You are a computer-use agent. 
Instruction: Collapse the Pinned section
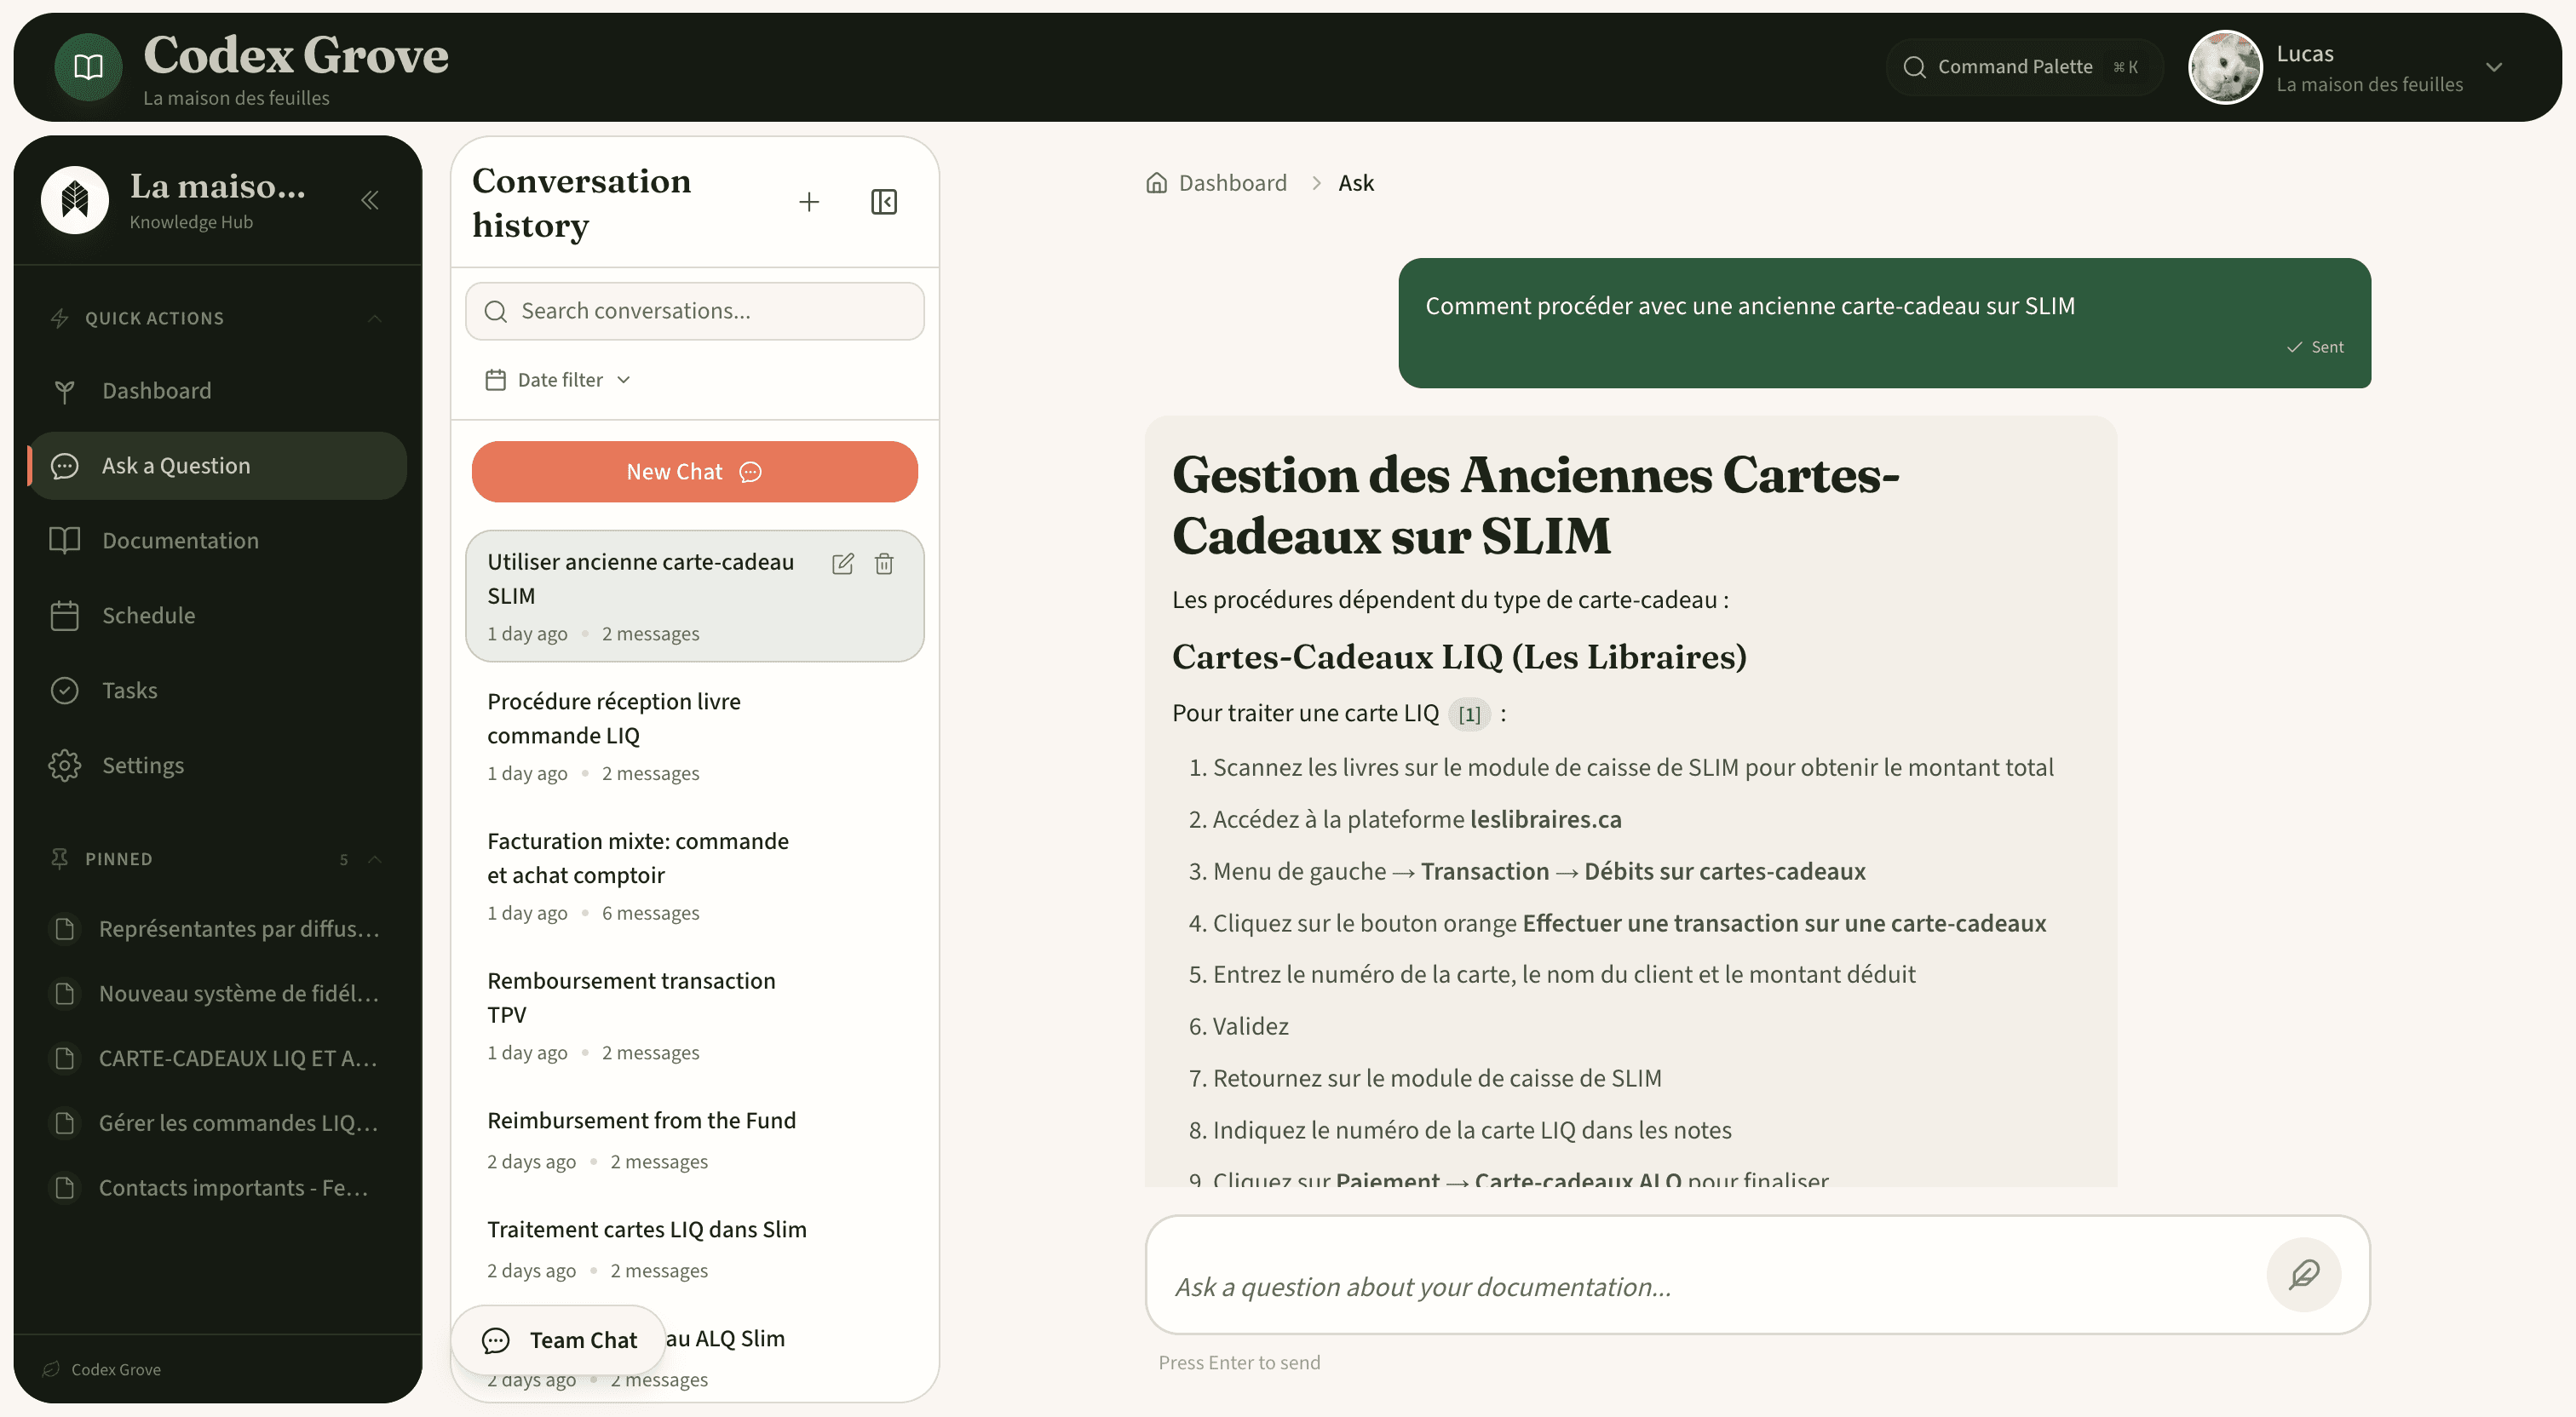point(376,858)
